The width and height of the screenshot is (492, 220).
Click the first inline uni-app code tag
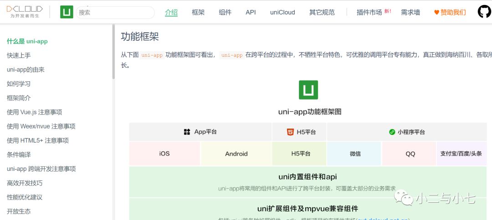point(152,55)
